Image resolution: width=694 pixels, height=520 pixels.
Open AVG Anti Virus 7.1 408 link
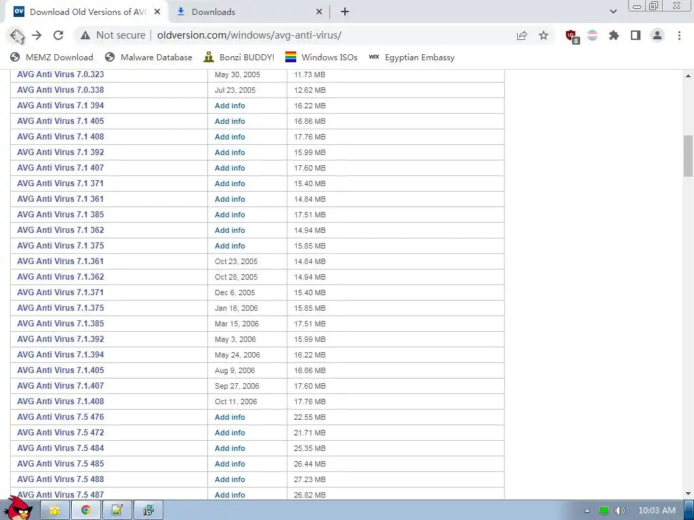coord(60,137)
